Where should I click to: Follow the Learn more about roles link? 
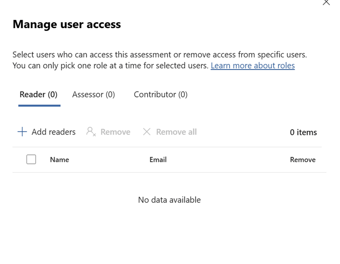[252, 66]
